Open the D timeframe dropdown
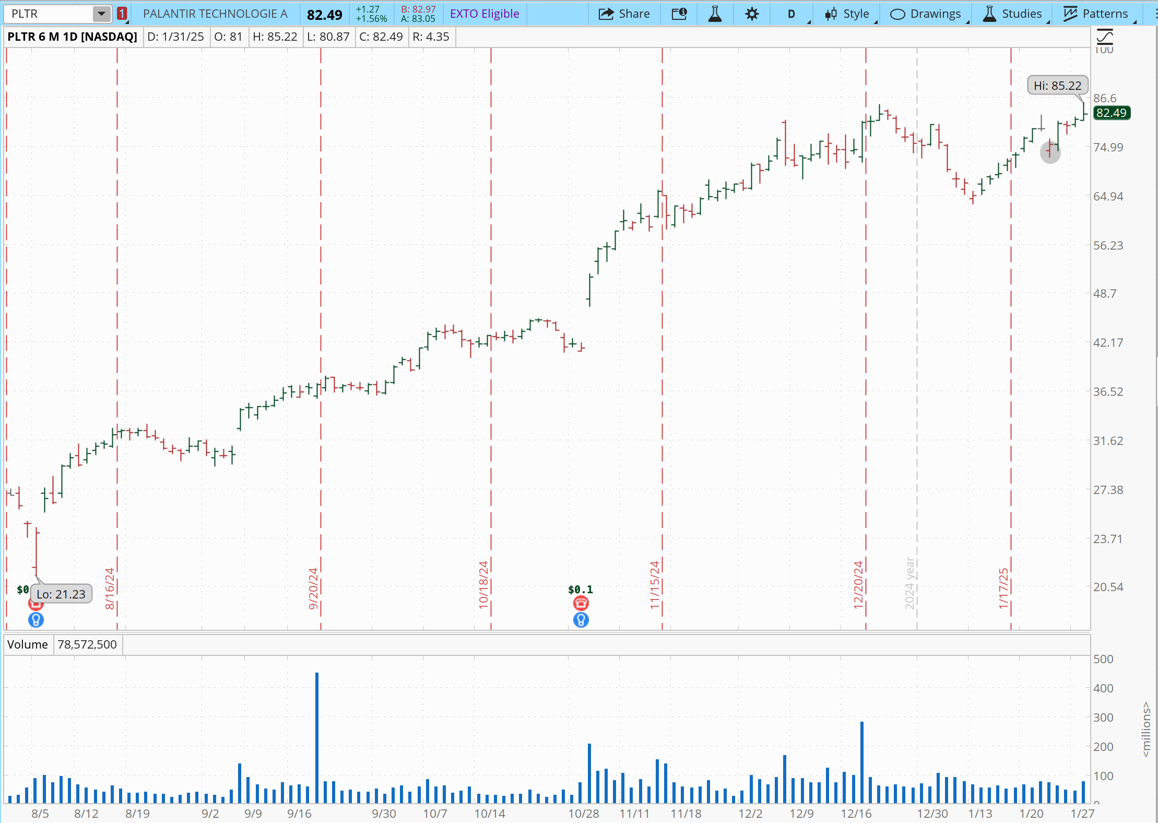The width and height of the screenshot is (1158, 823). [x=791, y=14]
